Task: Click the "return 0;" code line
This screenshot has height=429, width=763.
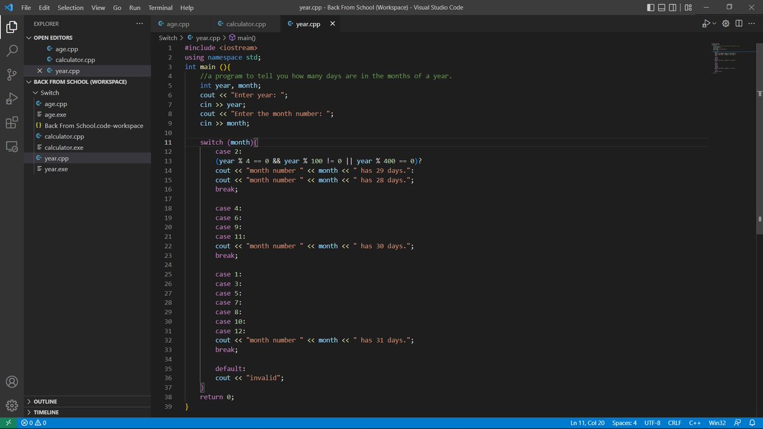Action: [217, 397]
